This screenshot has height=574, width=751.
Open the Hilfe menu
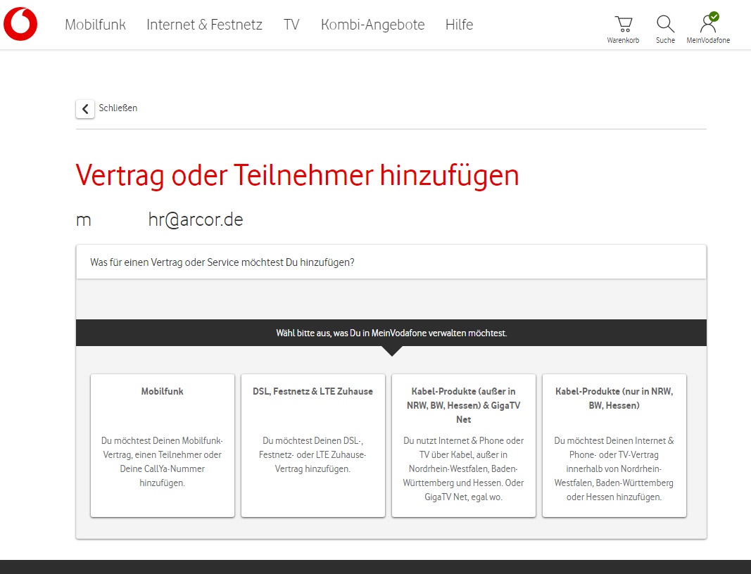(459, 25)
